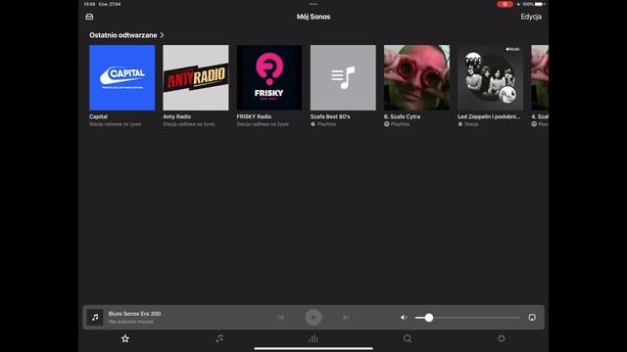This screenshot has width=627, height=352.
Task: Expand the Ostatnio odtwarzane section
Action: (126, 35)
